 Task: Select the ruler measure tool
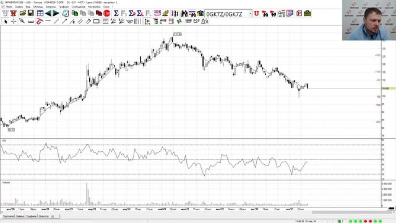point(31,22)
